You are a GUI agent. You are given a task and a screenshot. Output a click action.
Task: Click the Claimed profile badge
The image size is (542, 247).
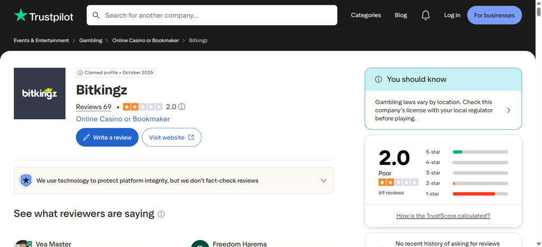coord(115,73)
